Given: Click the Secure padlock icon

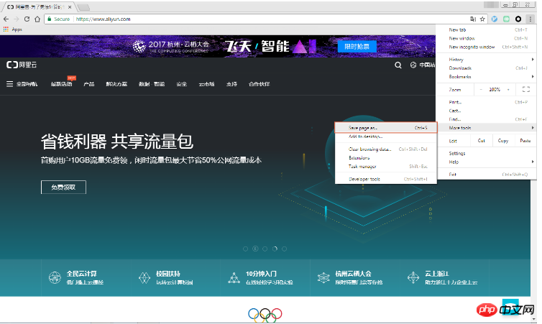Looking at the screenshot, I should [x=50, y=19].
